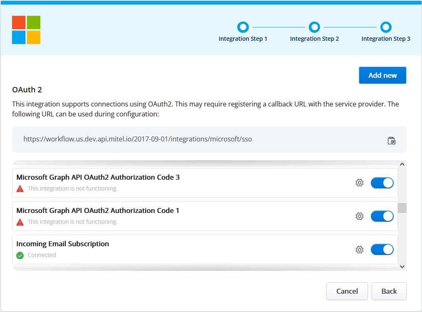Go to Integration Step 2
The height and width of the screenshot is (312, 422).
click(315, 27)
